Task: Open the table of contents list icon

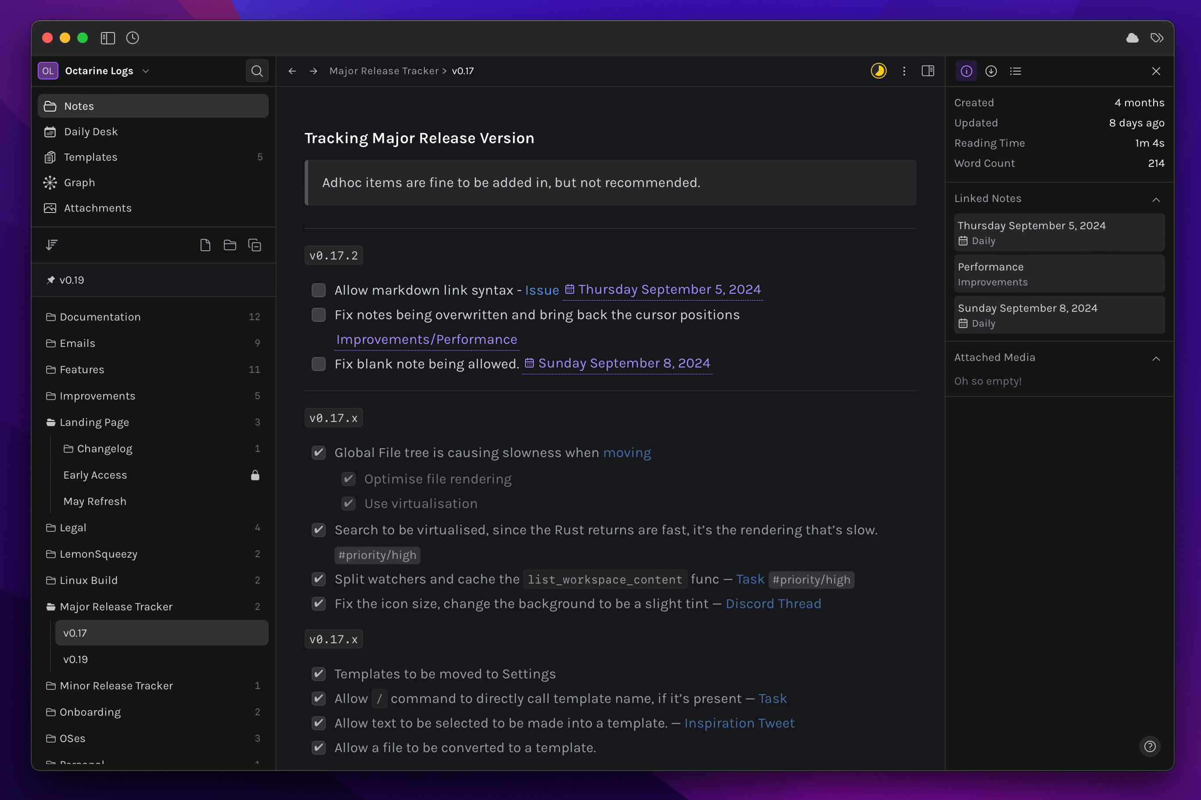Action: point(1015,71)
